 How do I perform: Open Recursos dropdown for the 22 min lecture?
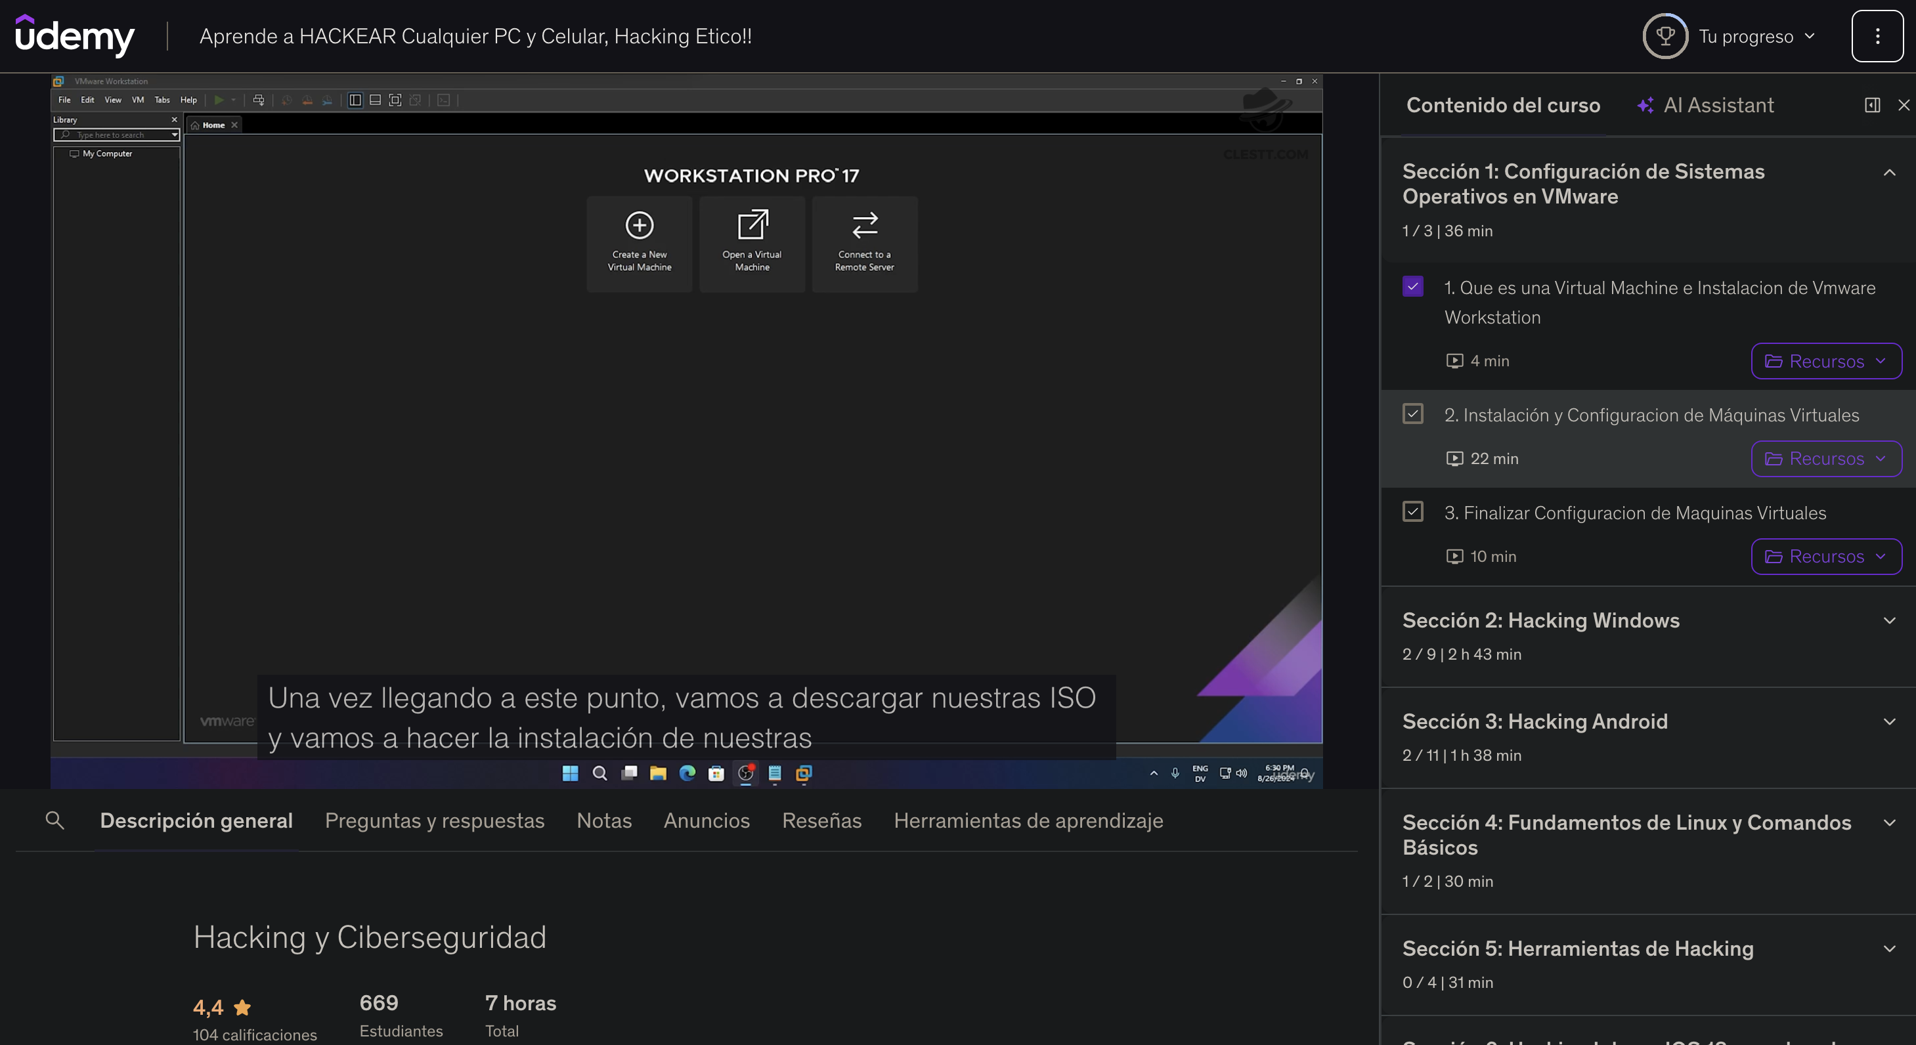pos(1826,459)
